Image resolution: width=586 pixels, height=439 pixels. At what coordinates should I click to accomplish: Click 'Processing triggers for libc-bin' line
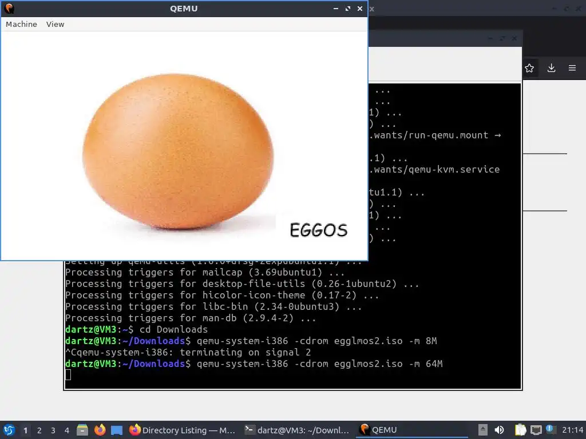(x=213, y=307)
